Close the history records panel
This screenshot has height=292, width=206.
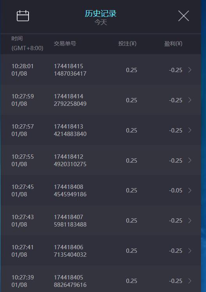coord(184,16)
